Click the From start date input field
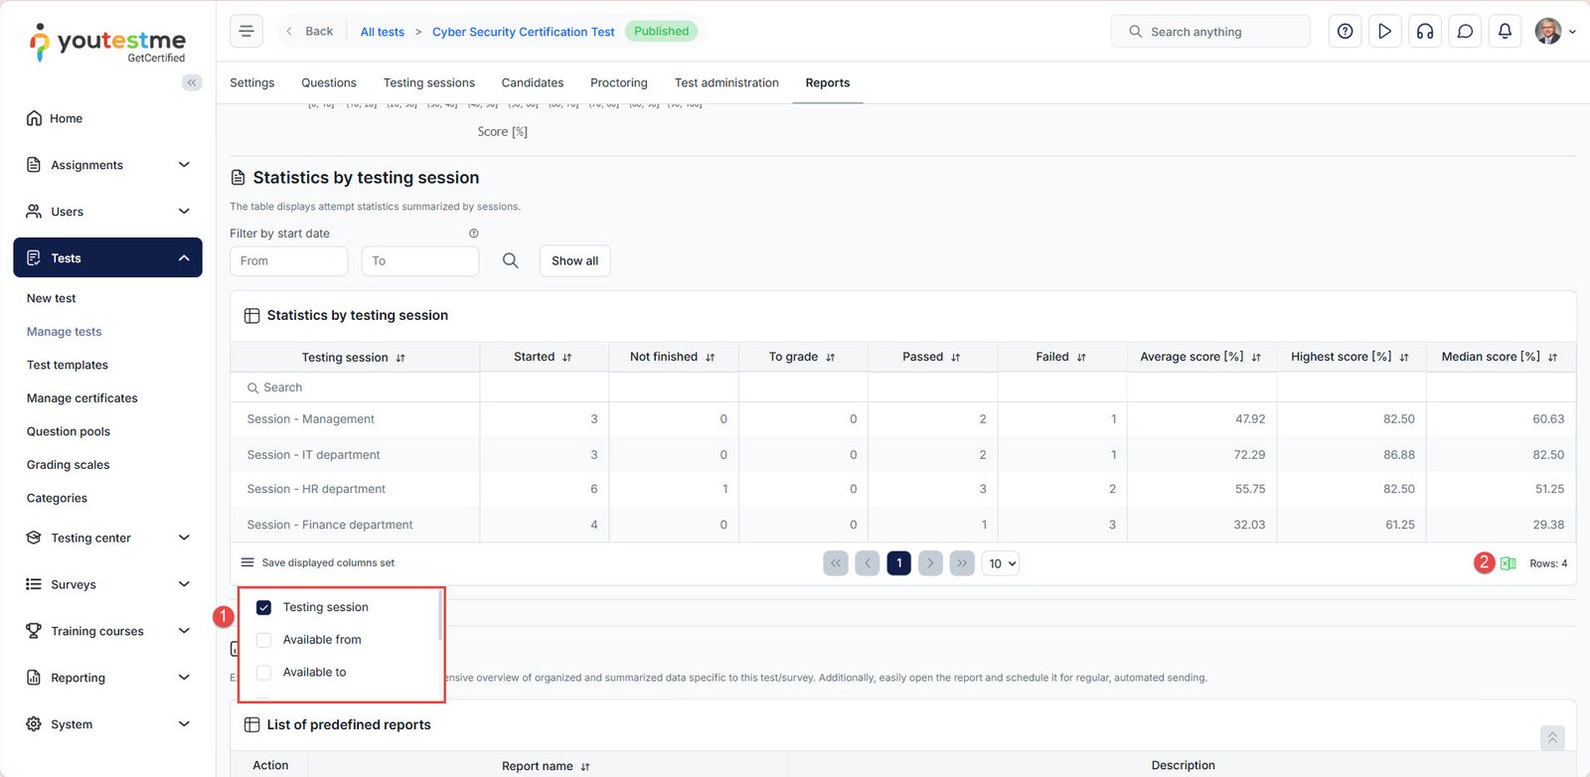 coord(288,260)
